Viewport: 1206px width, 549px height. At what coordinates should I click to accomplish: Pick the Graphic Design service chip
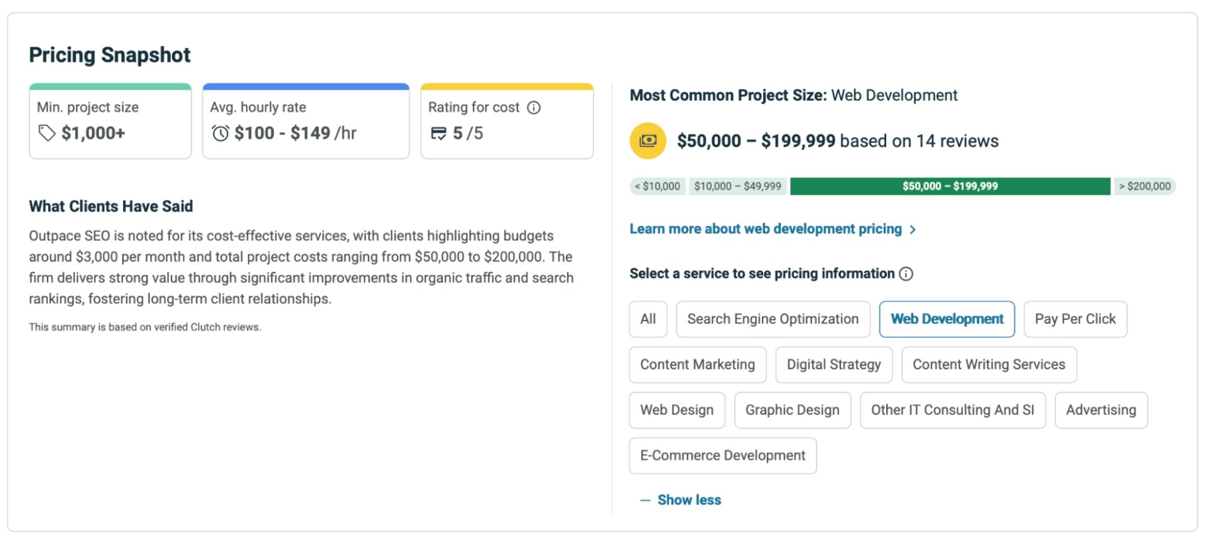coord(792,410)
